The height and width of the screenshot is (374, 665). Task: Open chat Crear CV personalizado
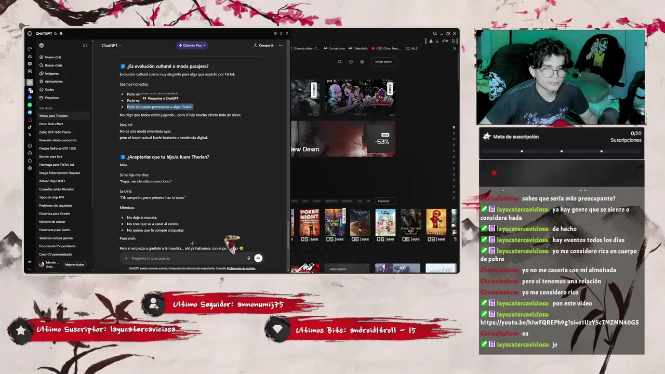pos(55,255)
